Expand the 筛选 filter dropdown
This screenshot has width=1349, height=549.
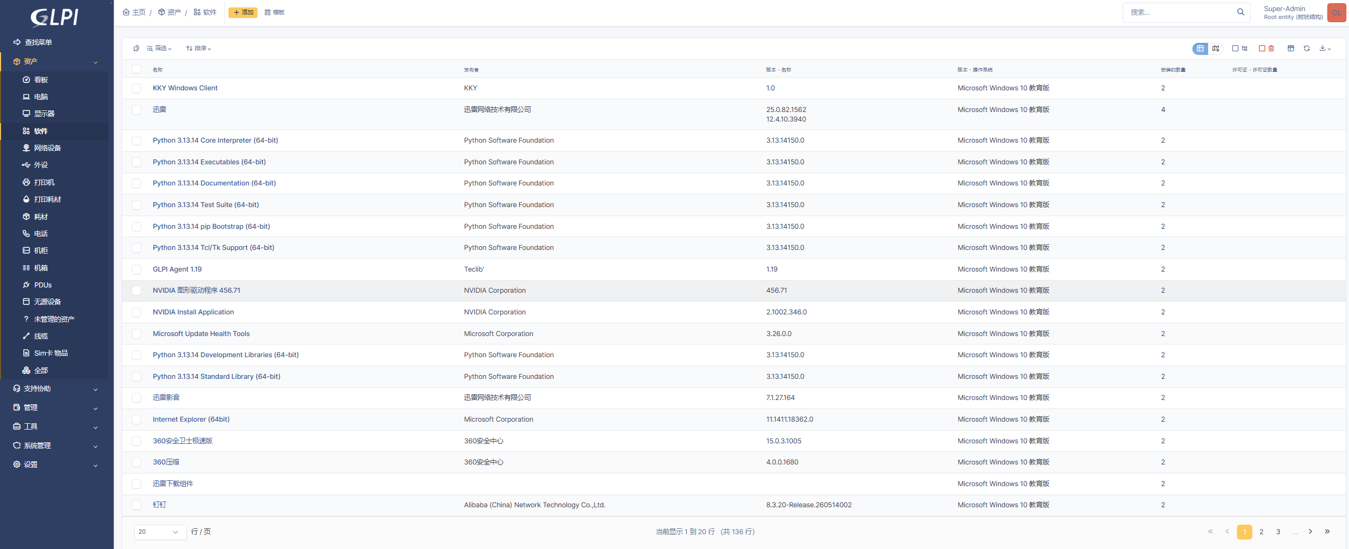(x=159, y=49)
